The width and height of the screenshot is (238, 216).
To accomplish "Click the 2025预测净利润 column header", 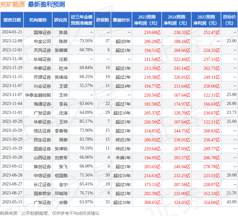I will coord(206,20).
